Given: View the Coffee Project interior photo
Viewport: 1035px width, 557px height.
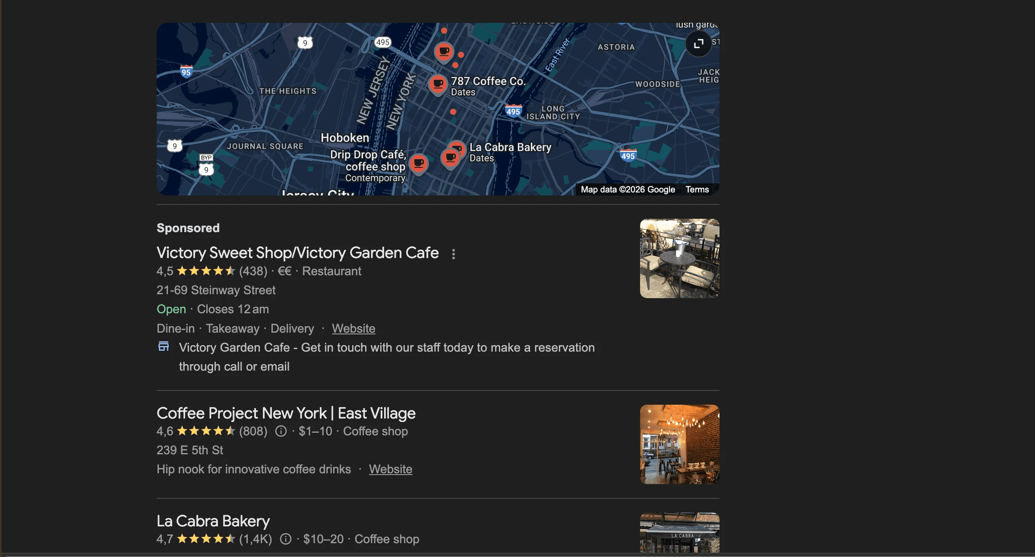Looking at the screenshot, I should pos(679,444).
